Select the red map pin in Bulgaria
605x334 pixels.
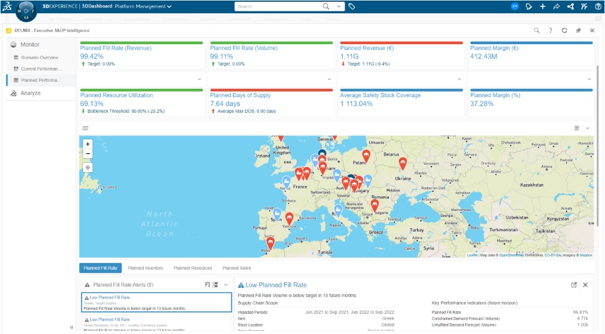click(x=374, y=205)
